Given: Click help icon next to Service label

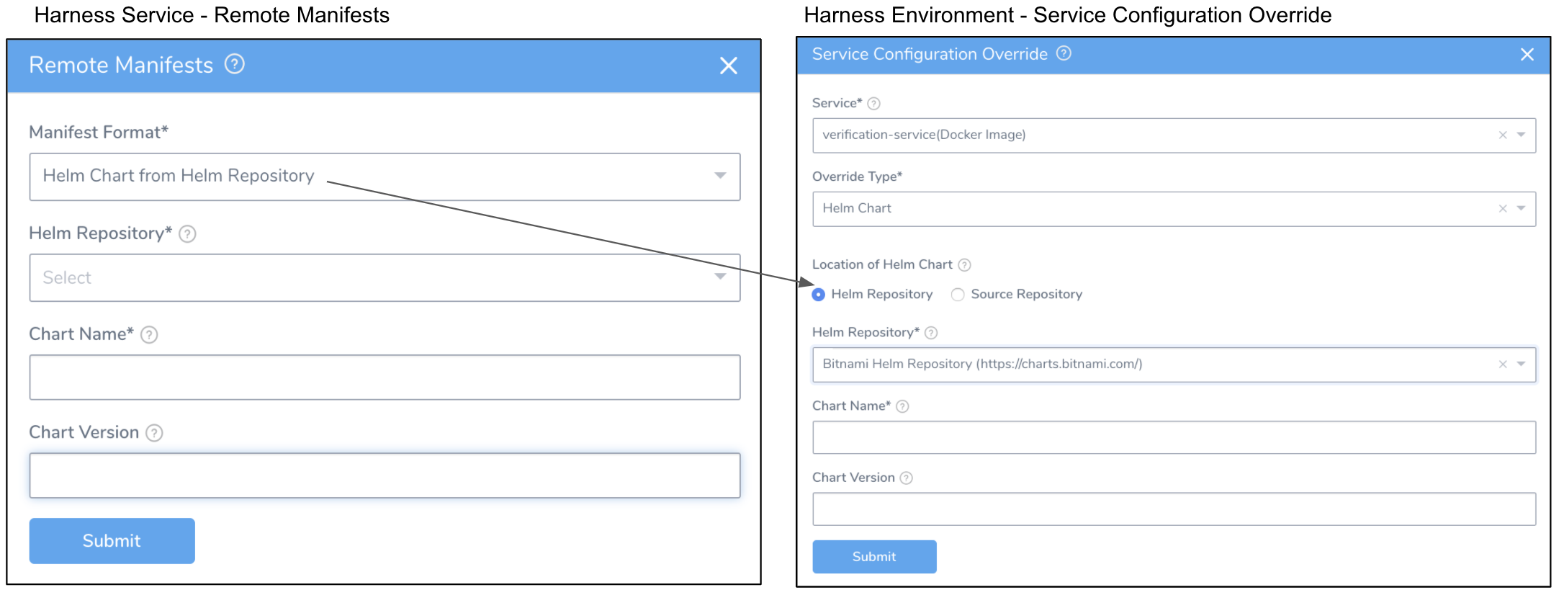Looking at the screenshot, I should click(x=873, y=104).
